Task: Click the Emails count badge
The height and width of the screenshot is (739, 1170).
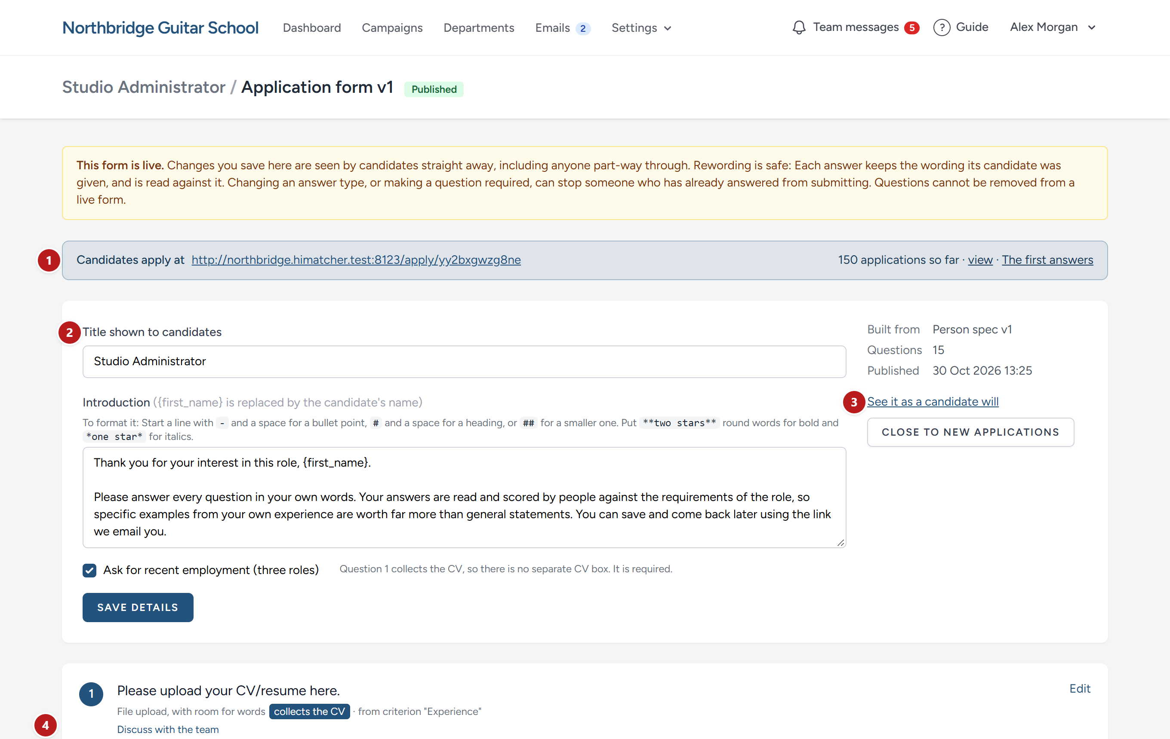Action: tap(583, 29)
